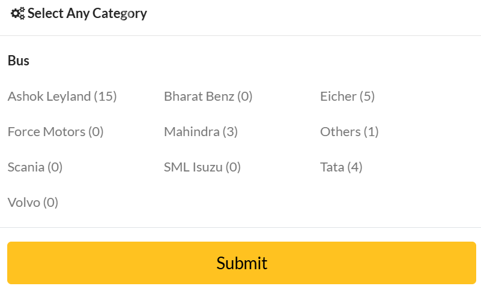Click the Select Any Category heading text
The height and width of the screenshot is (289, 481).
click(87, 13)
